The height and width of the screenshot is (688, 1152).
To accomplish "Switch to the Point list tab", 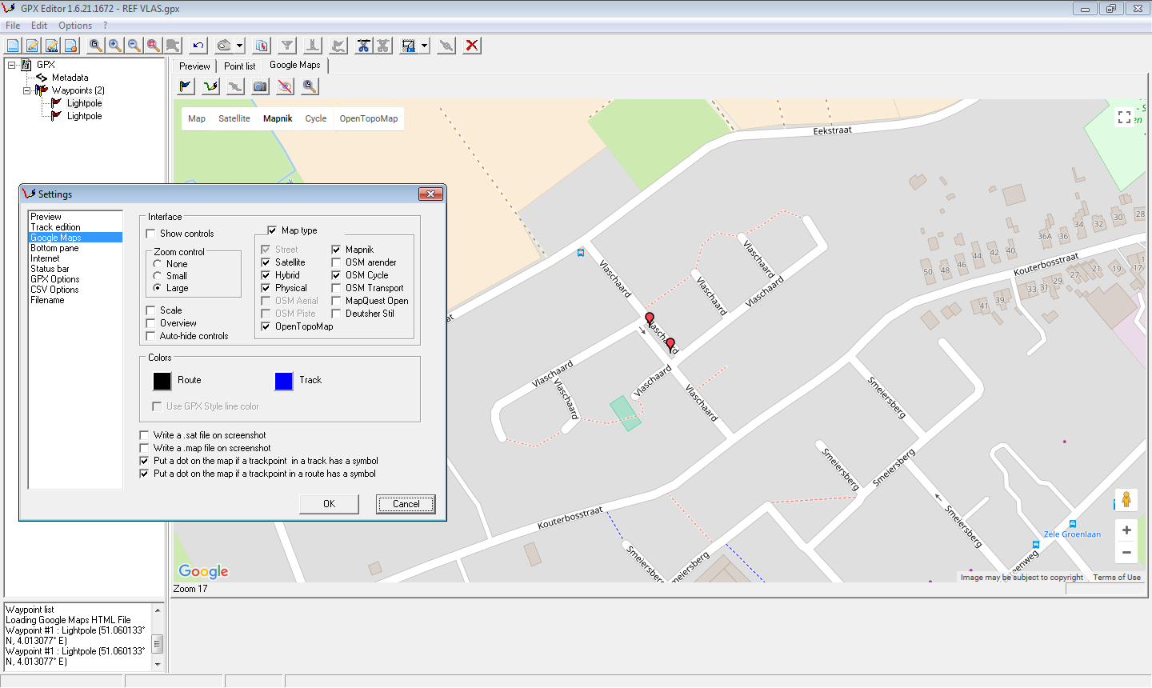I will (x=239, y=66).
